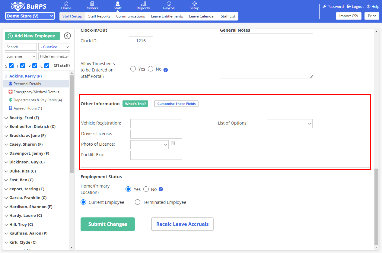
Task: Open the Reports chart icon
Action: (x=143, y=4)
